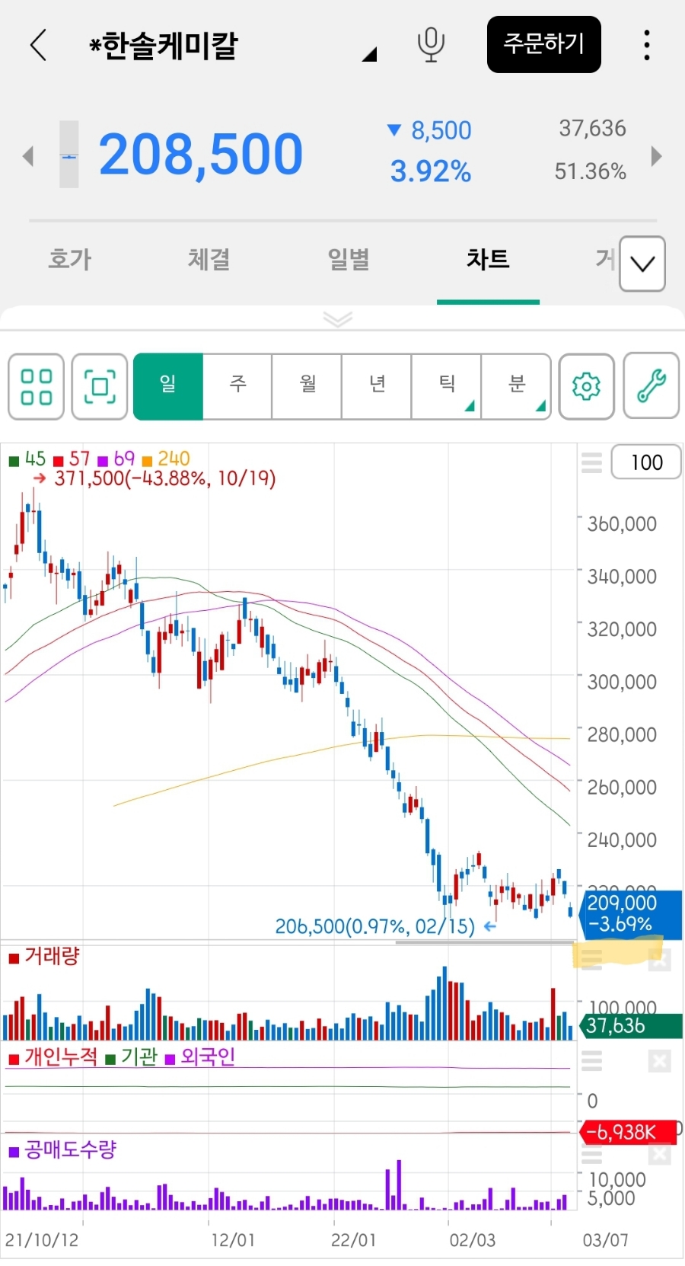Tap the purple 69 moving average legend
This screenshot has width=685, height=1266.
(x=116, y=459)
